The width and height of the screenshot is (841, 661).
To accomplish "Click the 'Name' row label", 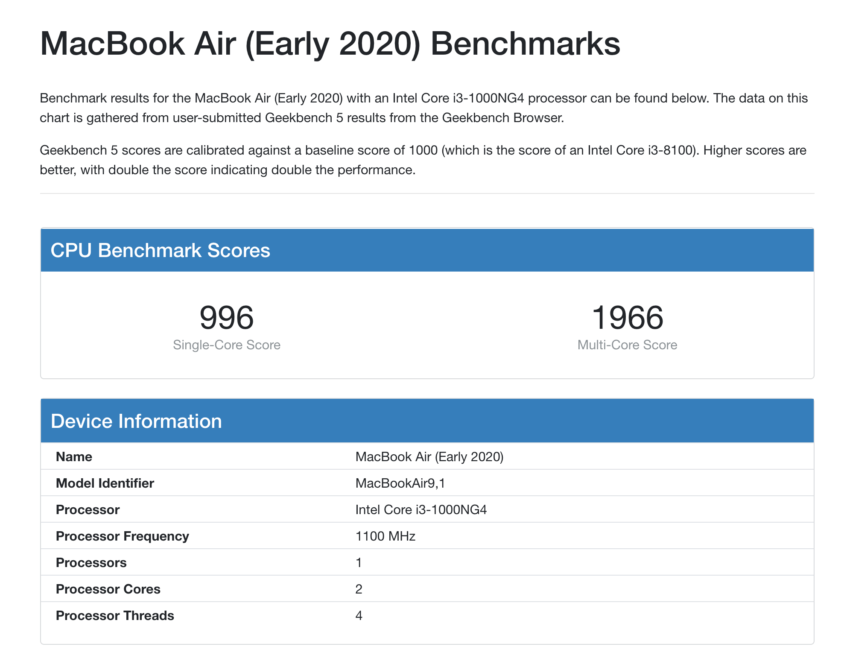I will [74, 457].
